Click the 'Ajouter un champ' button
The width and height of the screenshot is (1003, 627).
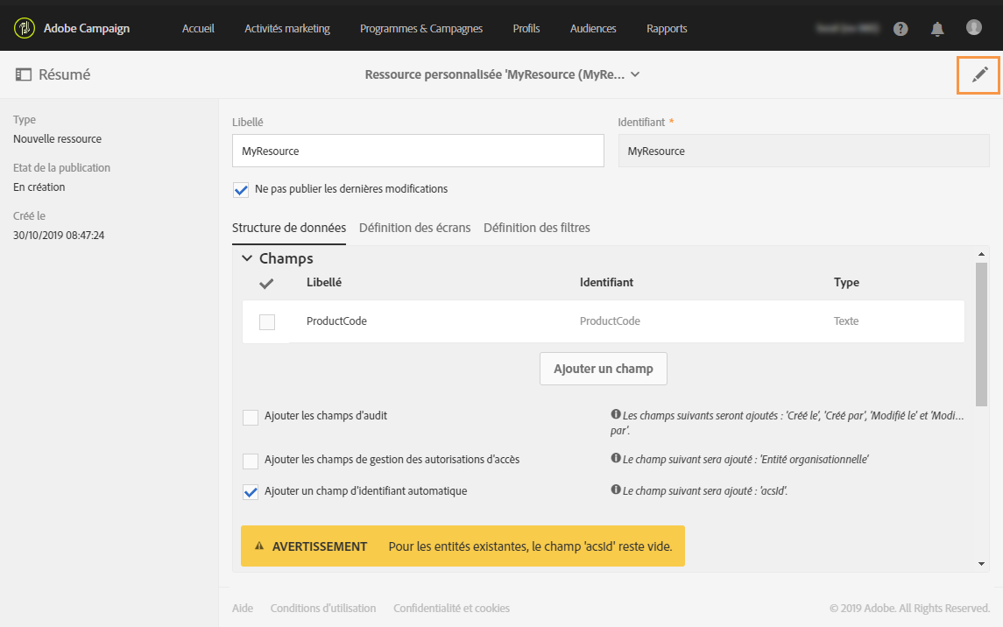coord(603,369)
